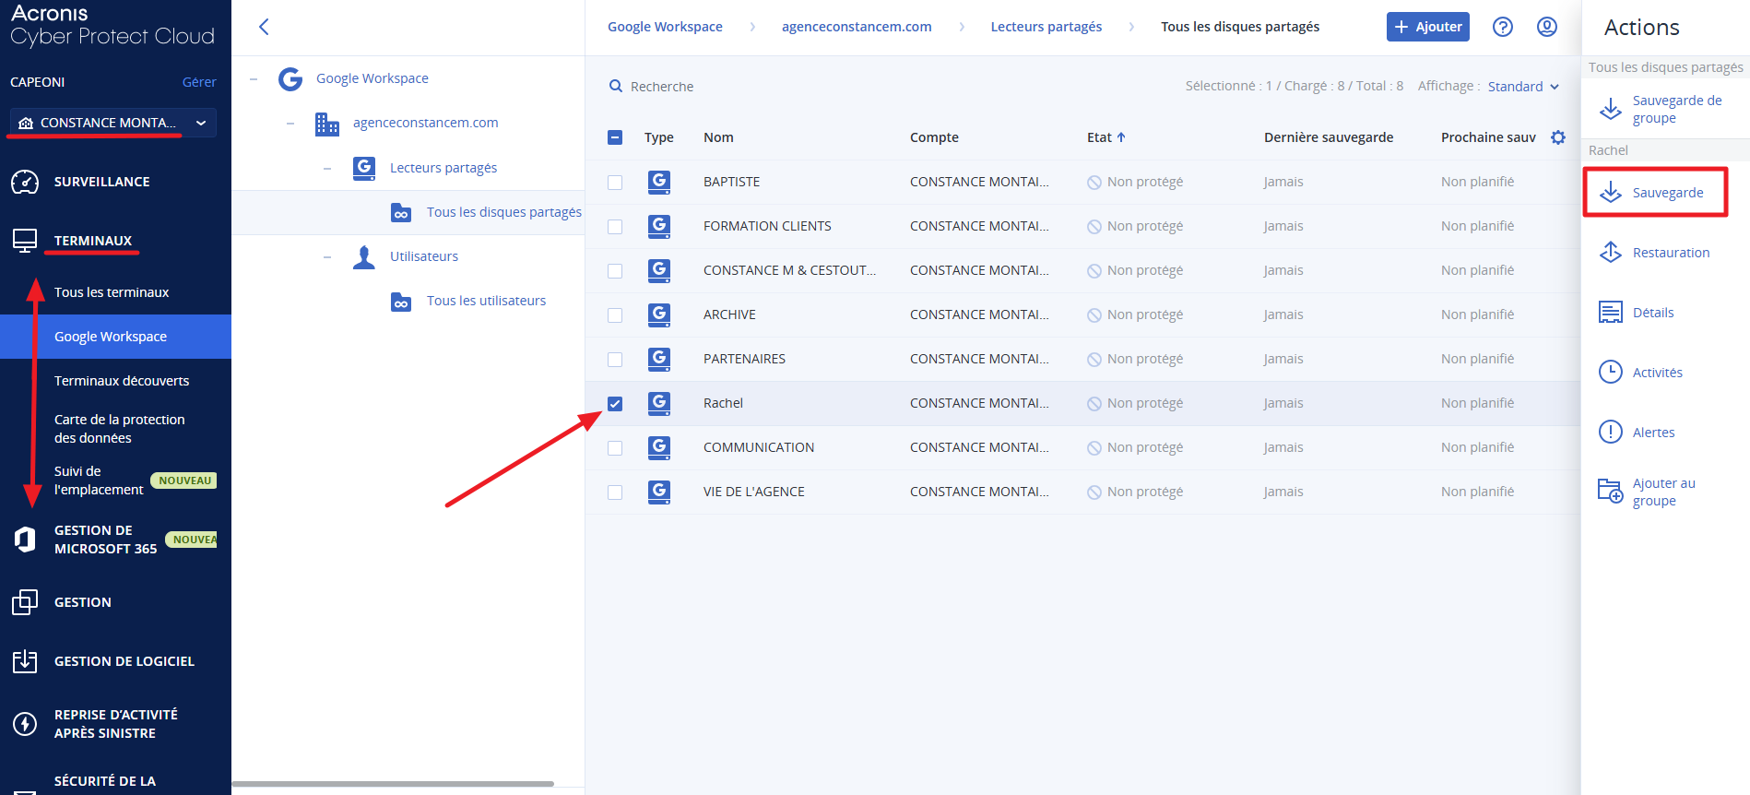
Task: Select Google Workspace in the sidebar
Action: coord(115,337)
